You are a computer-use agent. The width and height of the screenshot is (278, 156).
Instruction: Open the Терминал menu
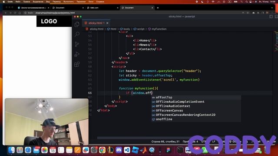(81, 2)
